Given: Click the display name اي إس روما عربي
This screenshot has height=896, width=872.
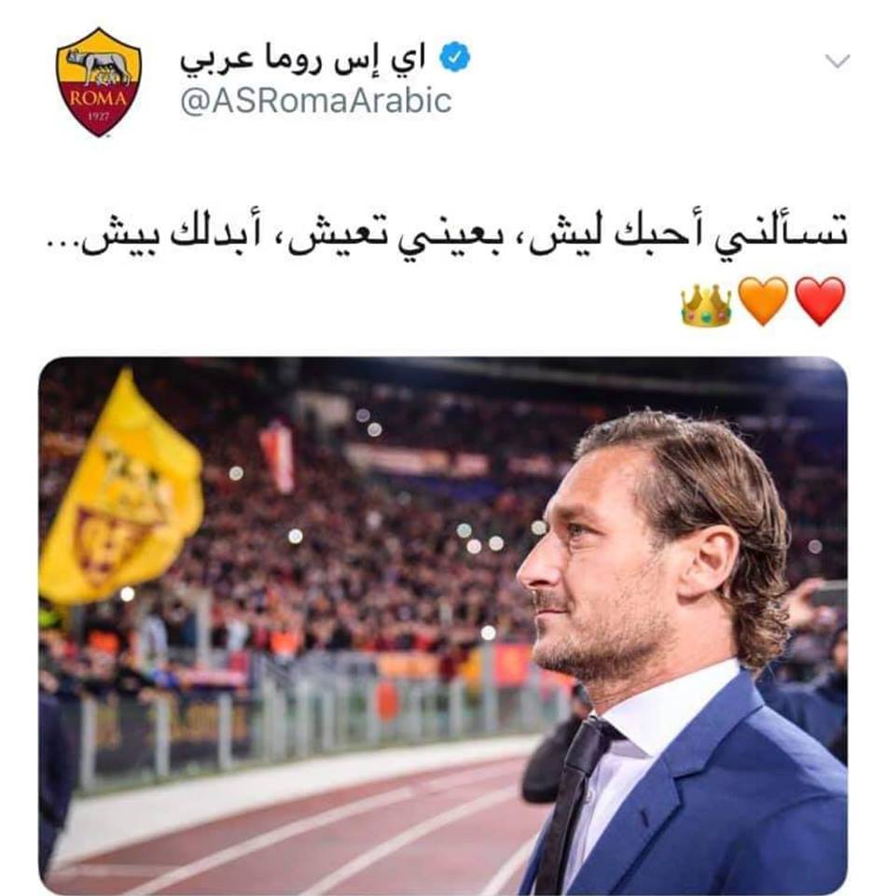Looking at the screenshot, I should pos(303,58).
